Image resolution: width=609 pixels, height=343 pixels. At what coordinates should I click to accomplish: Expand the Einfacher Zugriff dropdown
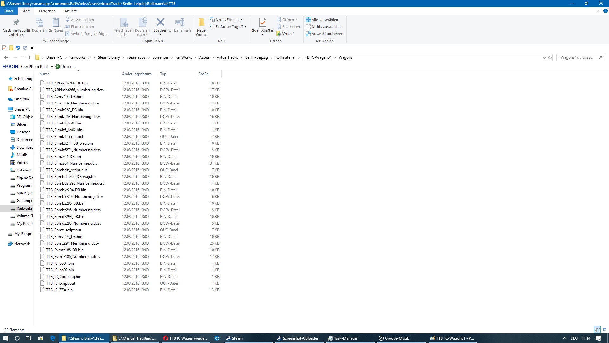(228, 27)
